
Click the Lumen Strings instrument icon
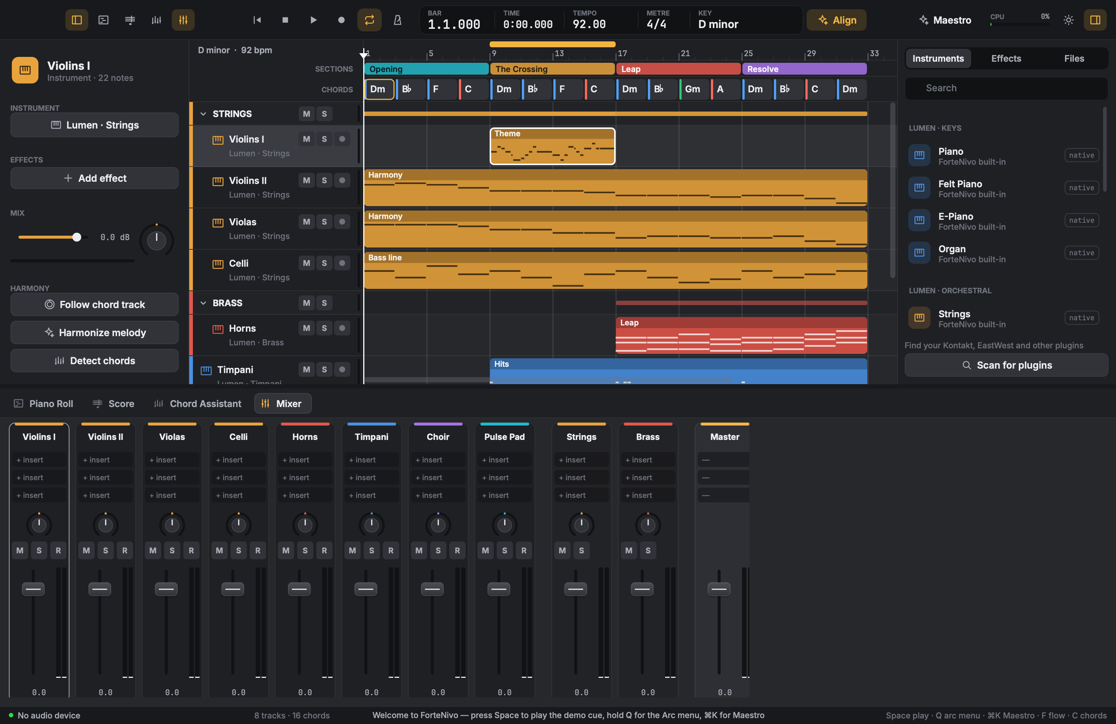(919, 318)
